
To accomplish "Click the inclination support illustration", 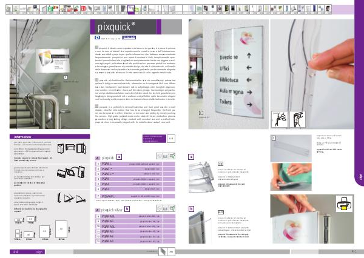I will [x=72, y=197].
